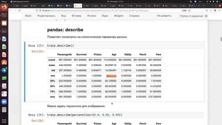Click the PassengerId header in Out[25]
The height and width of the screenshot is (125, 222).
coord(65,55)
